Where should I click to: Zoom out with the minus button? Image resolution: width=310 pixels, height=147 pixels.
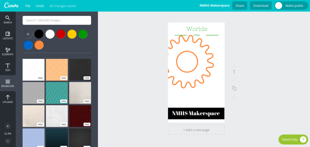[x=8, y=141]
